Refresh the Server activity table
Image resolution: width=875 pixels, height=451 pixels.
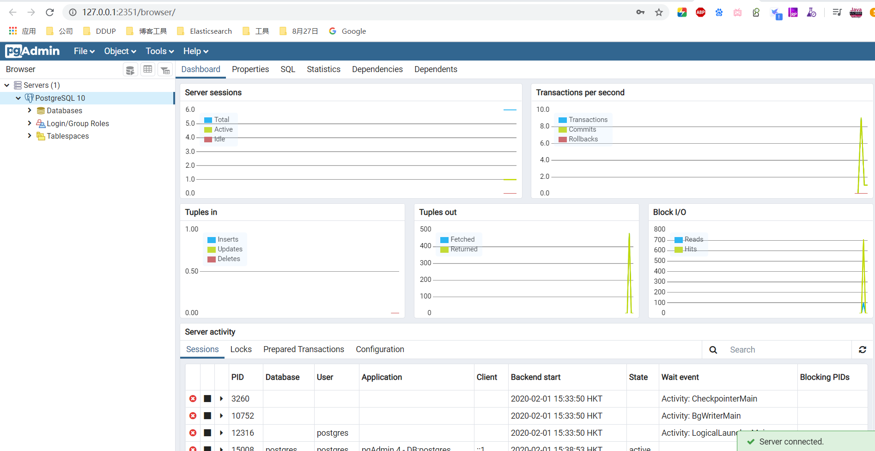point(863,349)
